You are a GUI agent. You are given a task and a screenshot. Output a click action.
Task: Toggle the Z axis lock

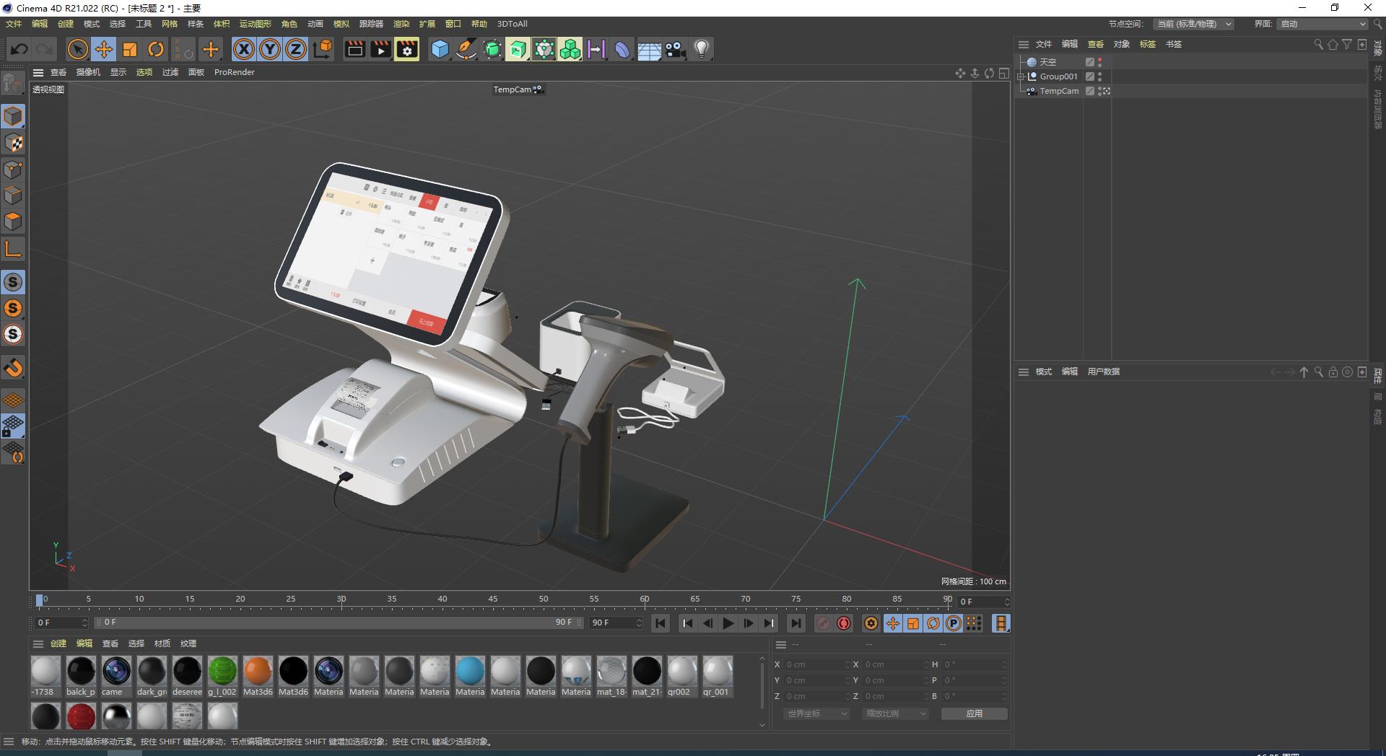pyautogui.click(x=296, y=49)
